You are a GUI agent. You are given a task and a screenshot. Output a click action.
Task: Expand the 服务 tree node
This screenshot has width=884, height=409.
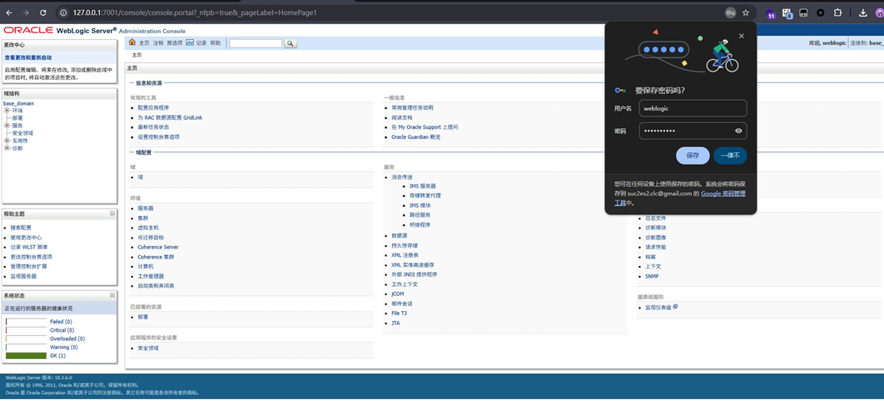(x=7, y=126)
